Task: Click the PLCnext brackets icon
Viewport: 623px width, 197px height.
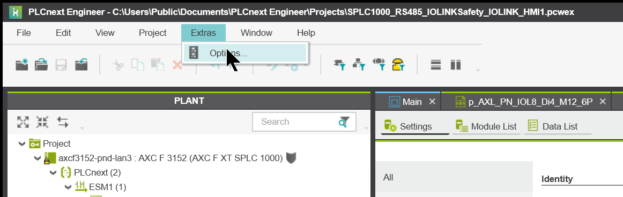Action: (x=65, y=172)
